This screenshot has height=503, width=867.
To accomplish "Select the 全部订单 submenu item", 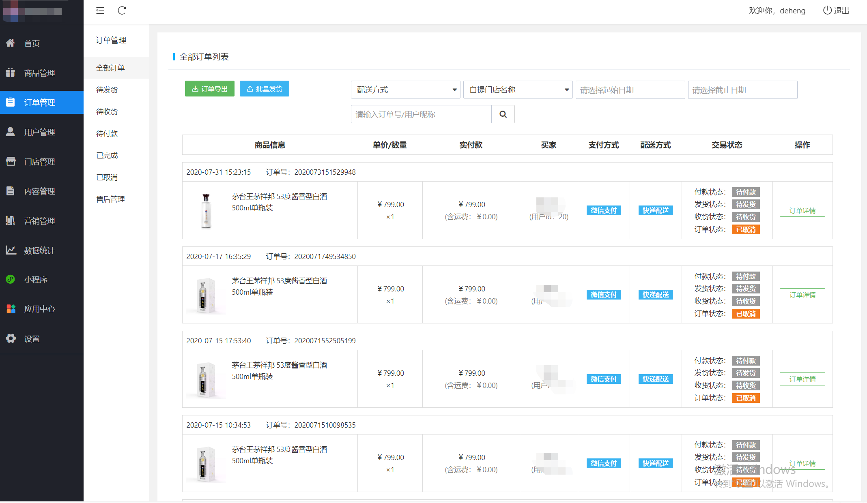I will click(x=116, y=68).
